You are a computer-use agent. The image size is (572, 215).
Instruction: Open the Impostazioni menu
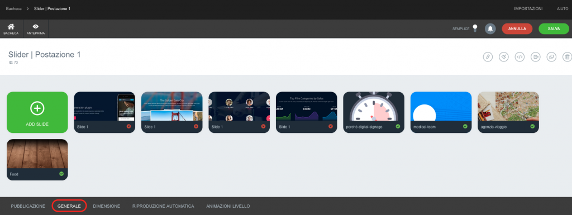click(528, 8)
